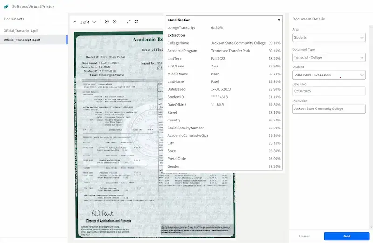The height and width of the screenshot is (243, 373).
Task: Click the Cancel button
Action: (x=304, y=236)
